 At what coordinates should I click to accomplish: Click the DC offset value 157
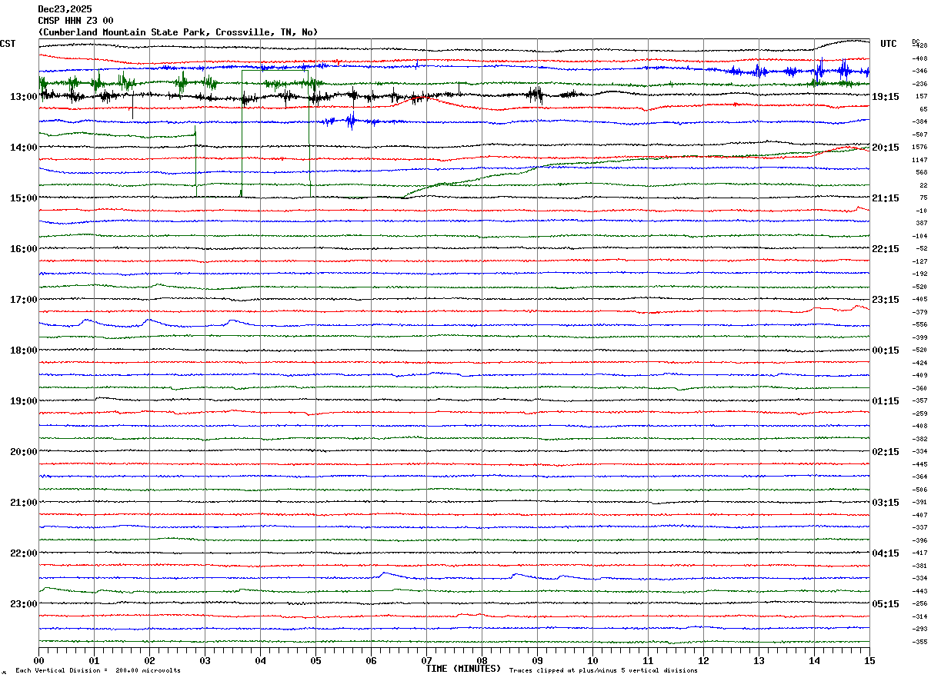[x=921, y=96]
